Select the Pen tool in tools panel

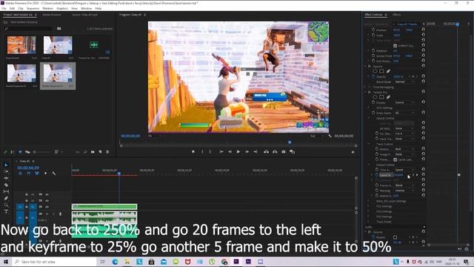pos(6,198)
